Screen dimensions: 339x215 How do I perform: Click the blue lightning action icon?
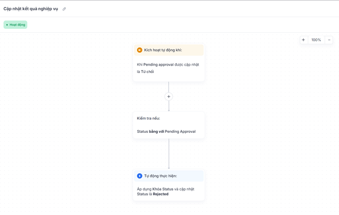pyautogui.click(x=140, y=176)
